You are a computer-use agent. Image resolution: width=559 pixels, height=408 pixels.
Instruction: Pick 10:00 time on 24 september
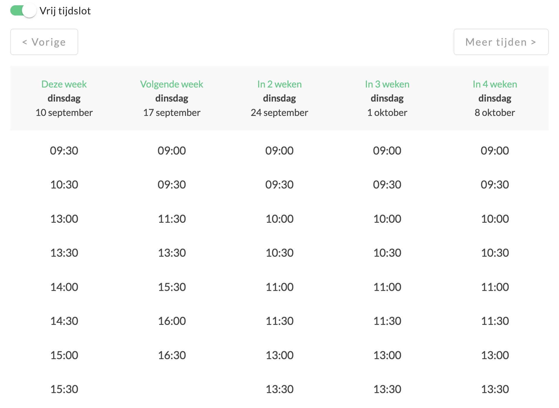point(279,219)
